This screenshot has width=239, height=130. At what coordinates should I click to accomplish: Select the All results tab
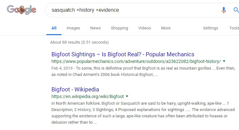coord(54,28)
